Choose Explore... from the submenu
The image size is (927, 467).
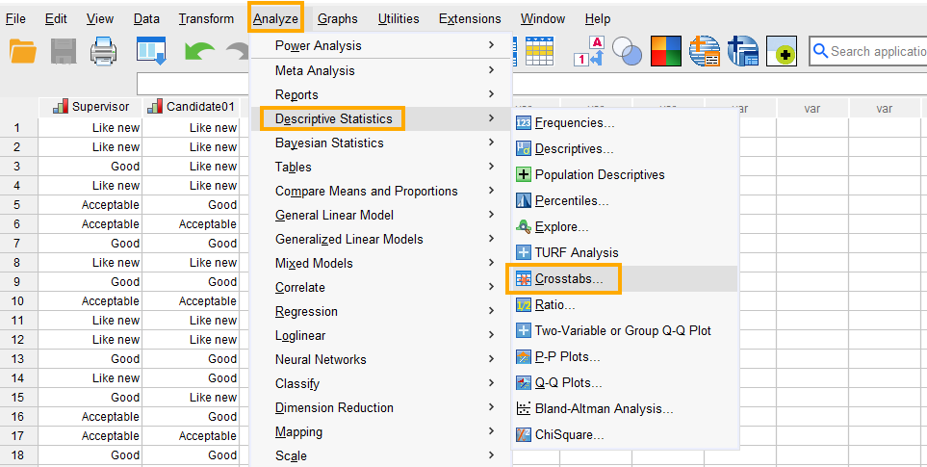coord(625,227)
